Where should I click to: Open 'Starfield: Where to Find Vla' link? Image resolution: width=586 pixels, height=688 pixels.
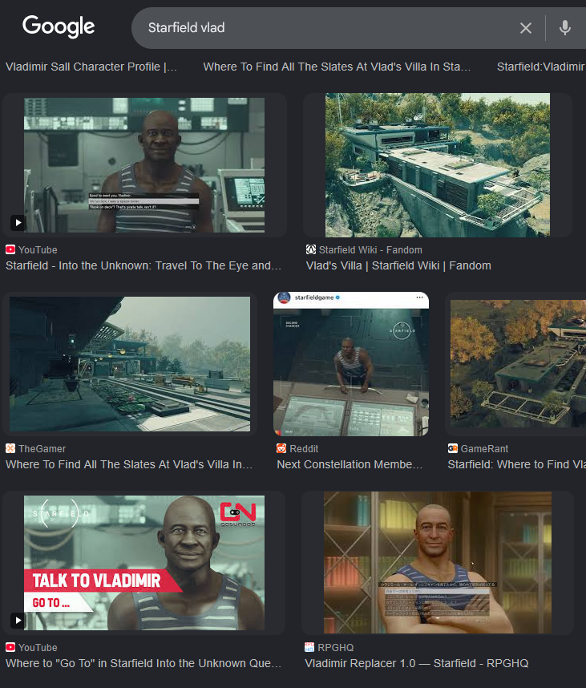point(517,464)
